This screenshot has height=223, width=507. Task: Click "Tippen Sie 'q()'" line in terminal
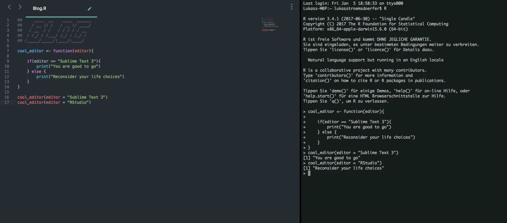tap(346, 101)
